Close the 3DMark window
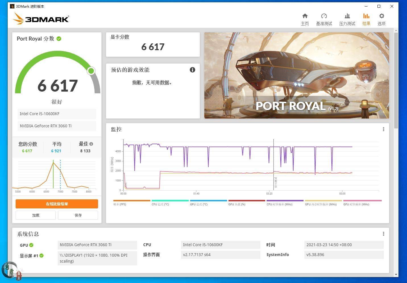The width and height of the screenshot is (407, 283). click(392, 6)
